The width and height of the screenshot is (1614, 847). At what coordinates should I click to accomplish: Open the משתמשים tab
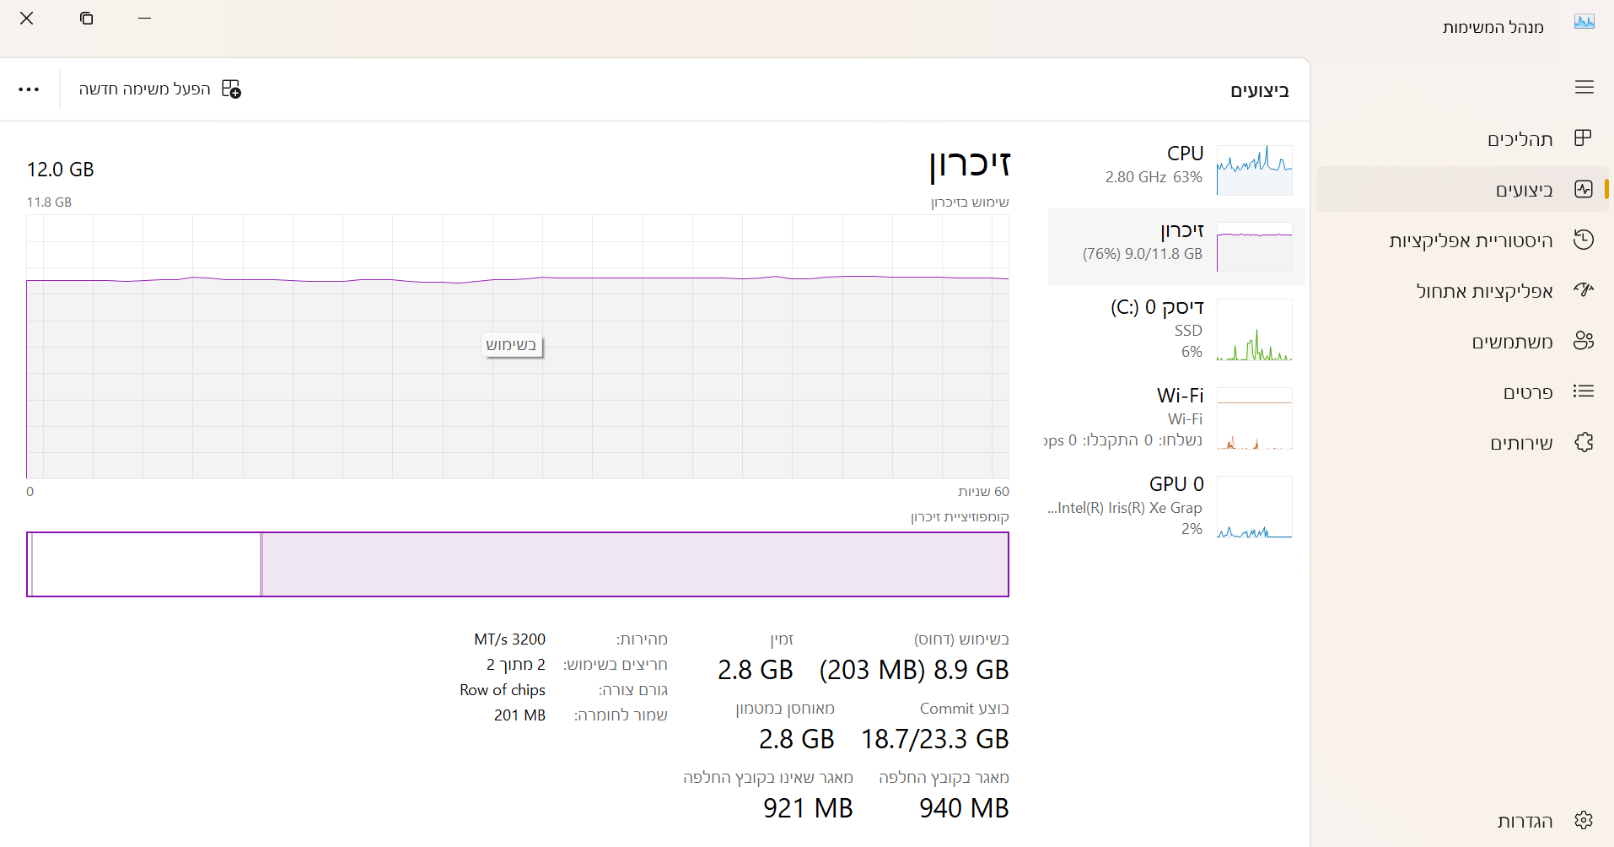1462,342
